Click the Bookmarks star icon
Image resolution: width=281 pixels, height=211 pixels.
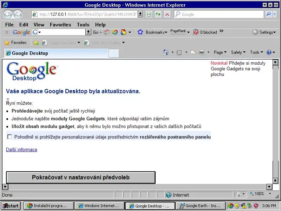point(140,32)
